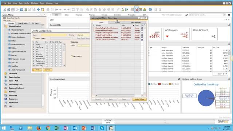Click Cancel in Alerts Management
This screenshot has height=131, width=233.
click(x=47, y=70)
